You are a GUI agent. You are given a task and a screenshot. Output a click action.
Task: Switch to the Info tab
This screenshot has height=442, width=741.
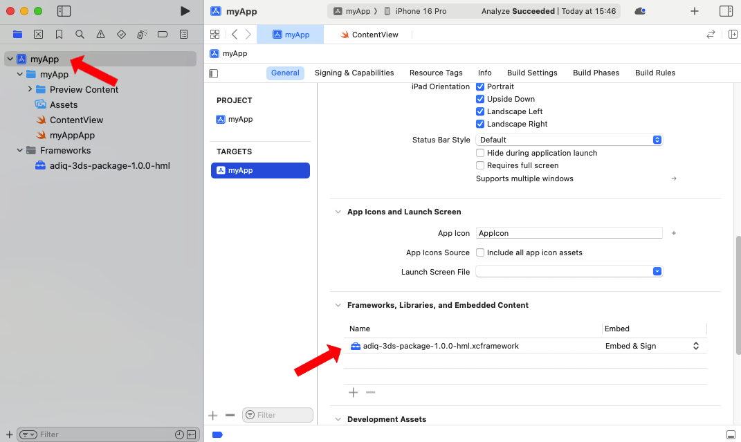tap(484, 73)
